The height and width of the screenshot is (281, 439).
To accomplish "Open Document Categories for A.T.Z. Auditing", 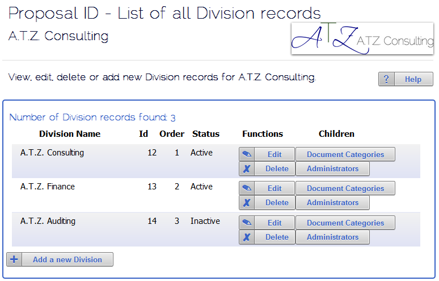I will (345, 223).
